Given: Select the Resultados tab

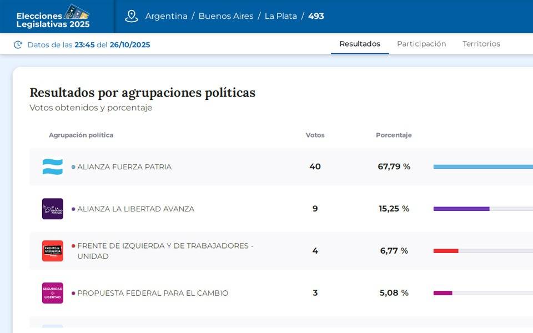Looking at the screenshot, I should pos(360,44).
